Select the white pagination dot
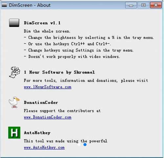 [x=79, y=145]
